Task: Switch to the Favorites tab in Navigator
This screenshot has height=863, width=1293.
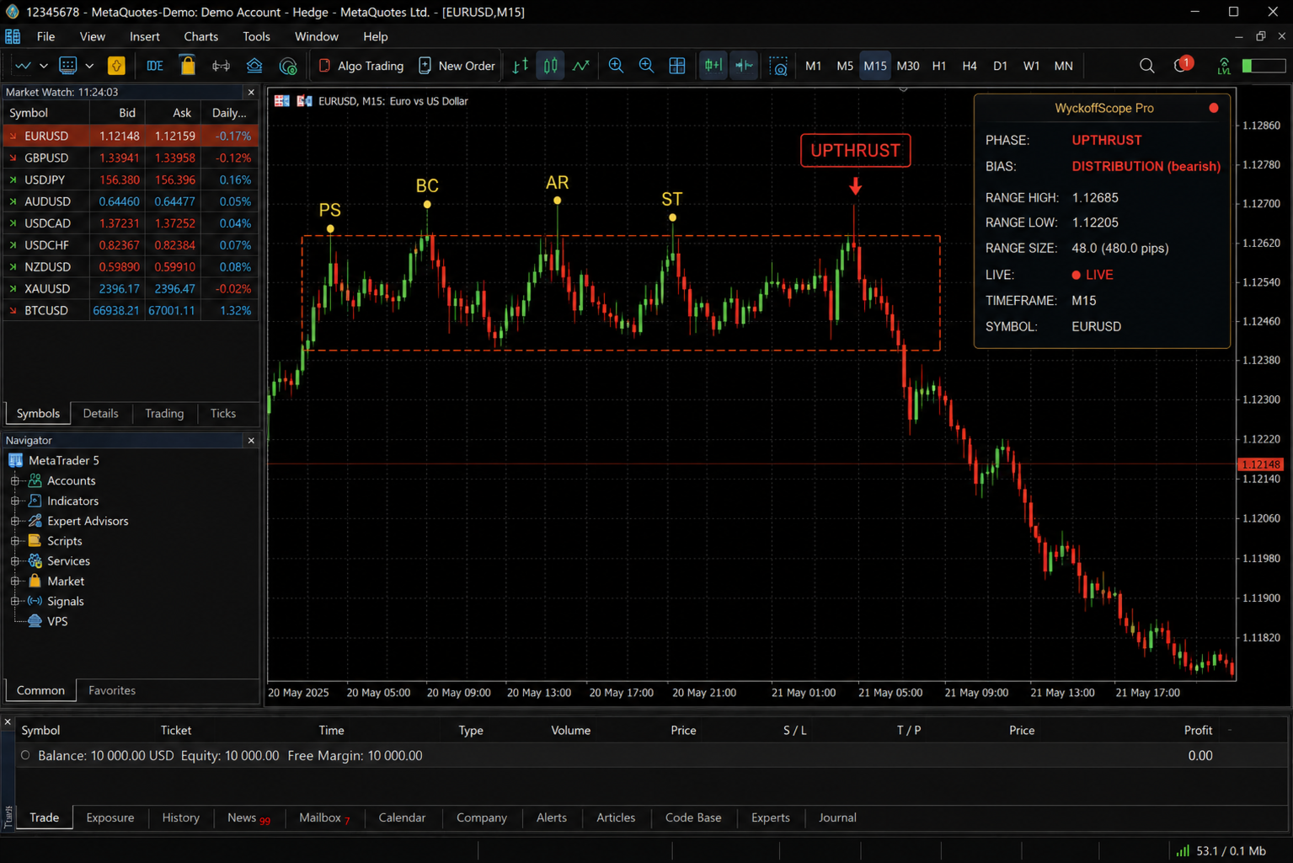Action: click(112, 690)
